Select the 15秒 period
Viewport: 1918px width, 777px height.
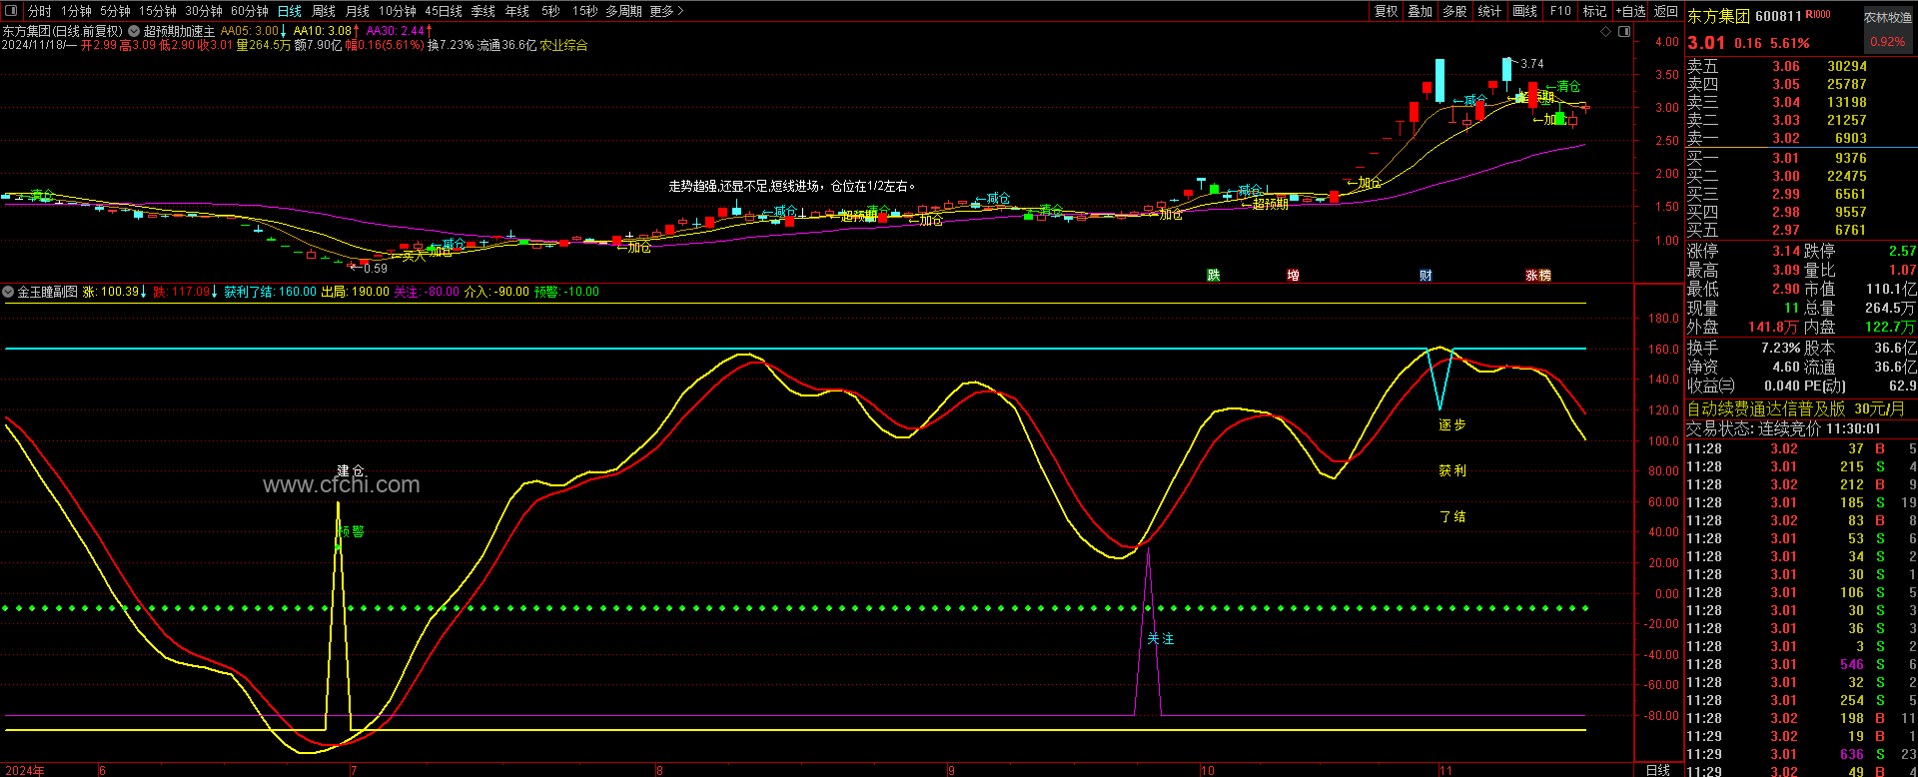pos(584,11)
